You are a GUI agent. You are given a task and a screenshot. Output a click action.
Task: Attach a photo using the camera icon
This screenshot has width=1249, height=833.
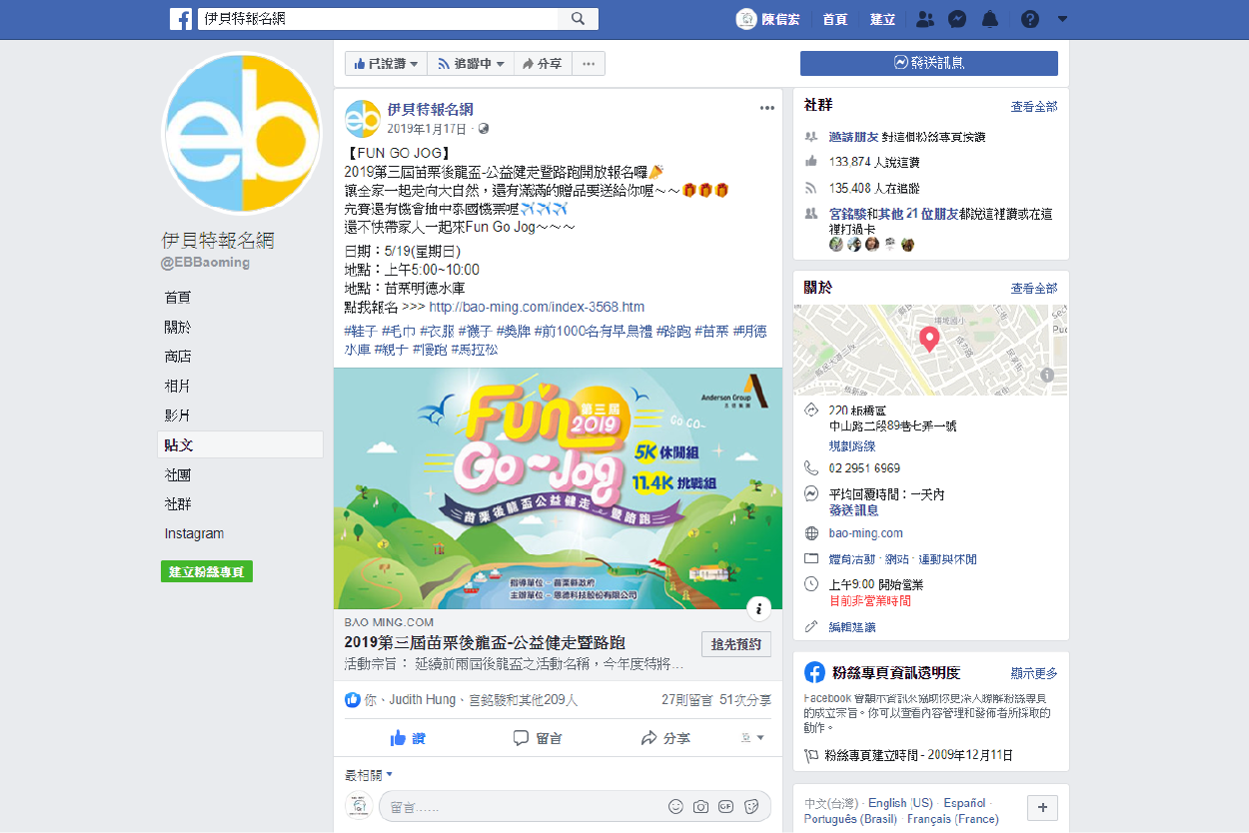[701, 806]
